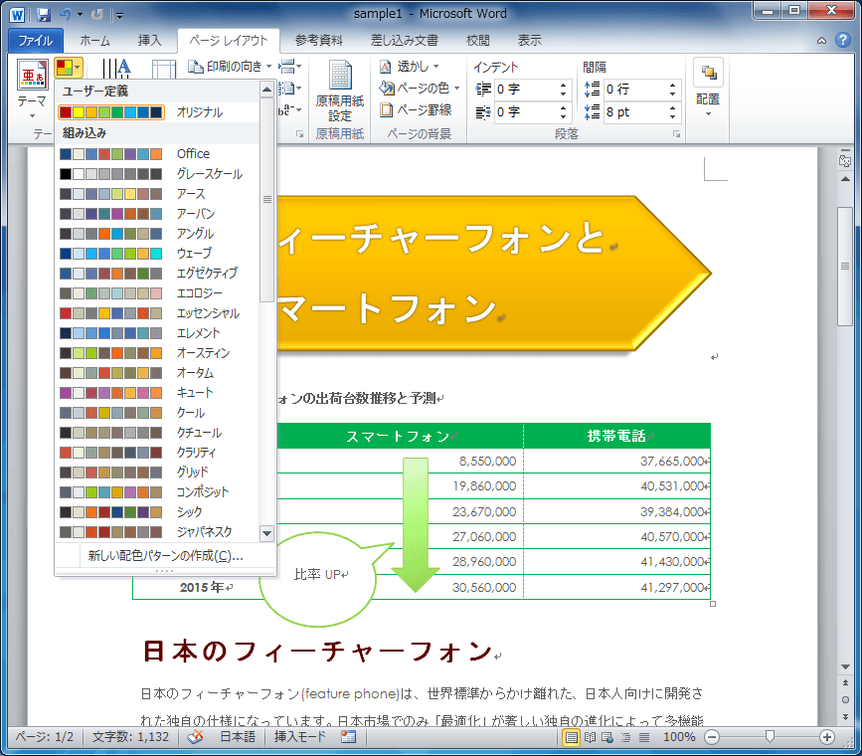862x756 pixels.
Task: Click 100% zoom level button
Action: [679, 737]
